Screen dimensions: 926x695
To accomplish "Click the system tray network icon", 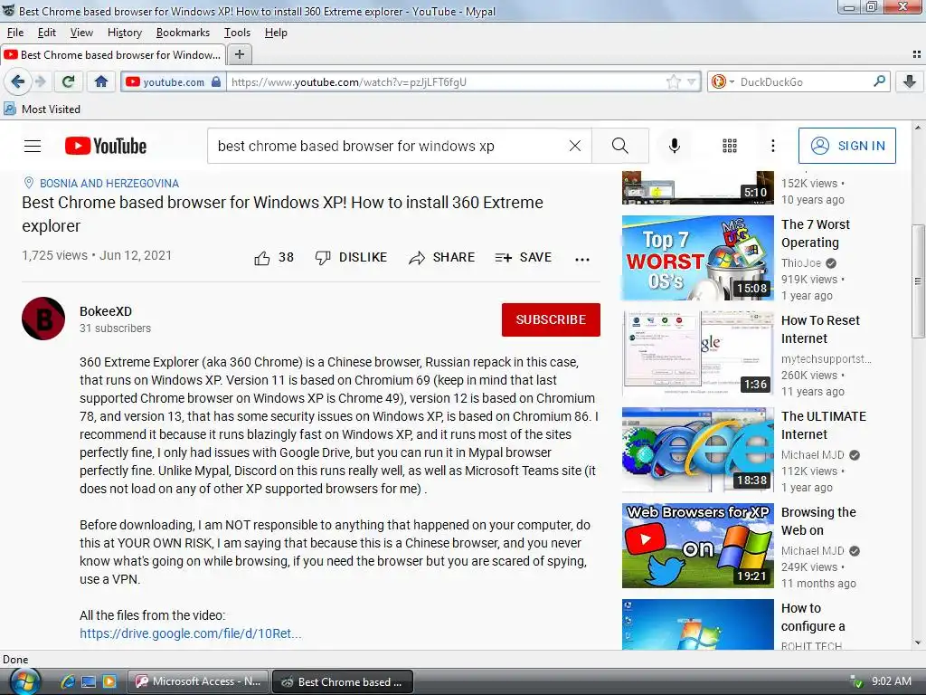I will pos(856,681).
